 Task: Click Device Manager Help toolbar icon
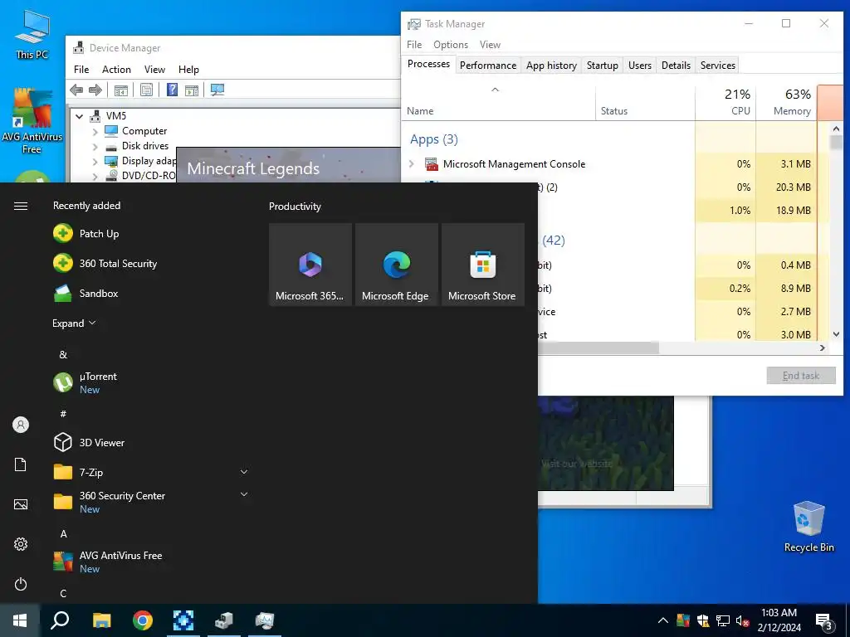[x=172, y=90]
